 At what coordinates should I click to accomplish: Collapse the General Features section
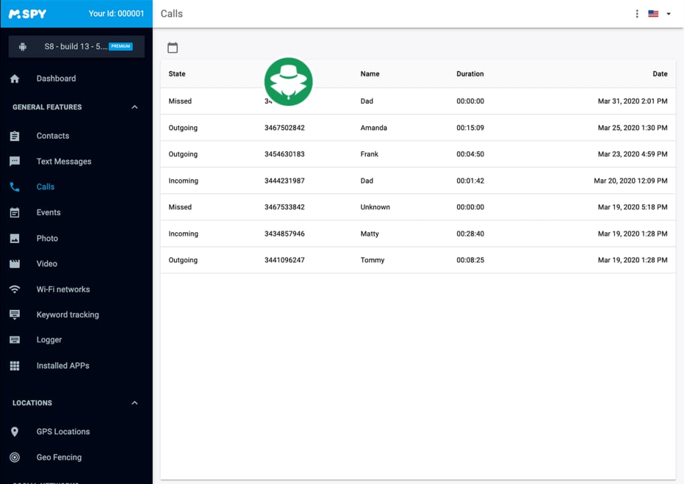tap(134, 107)
